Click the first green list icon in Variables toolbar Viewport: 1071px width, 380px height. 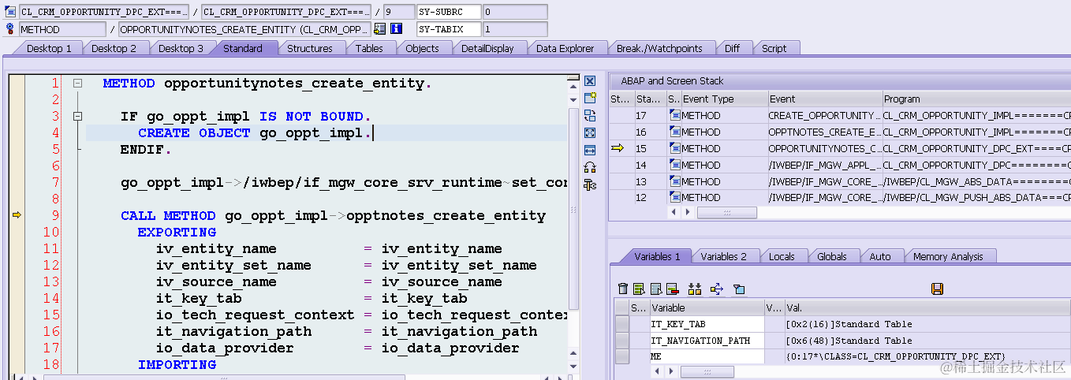[x=639, y=289]
